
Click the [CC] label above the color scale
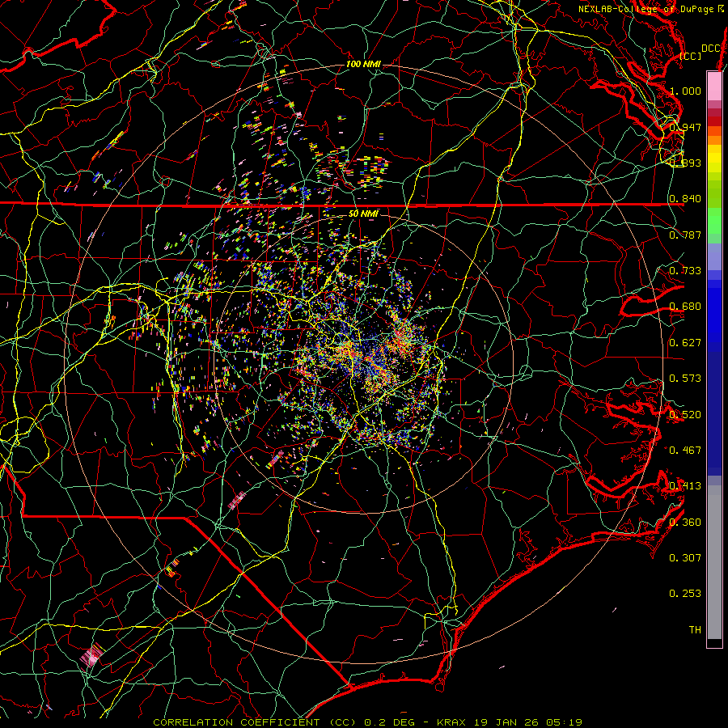pyautogui.click(x=691, y=56)
